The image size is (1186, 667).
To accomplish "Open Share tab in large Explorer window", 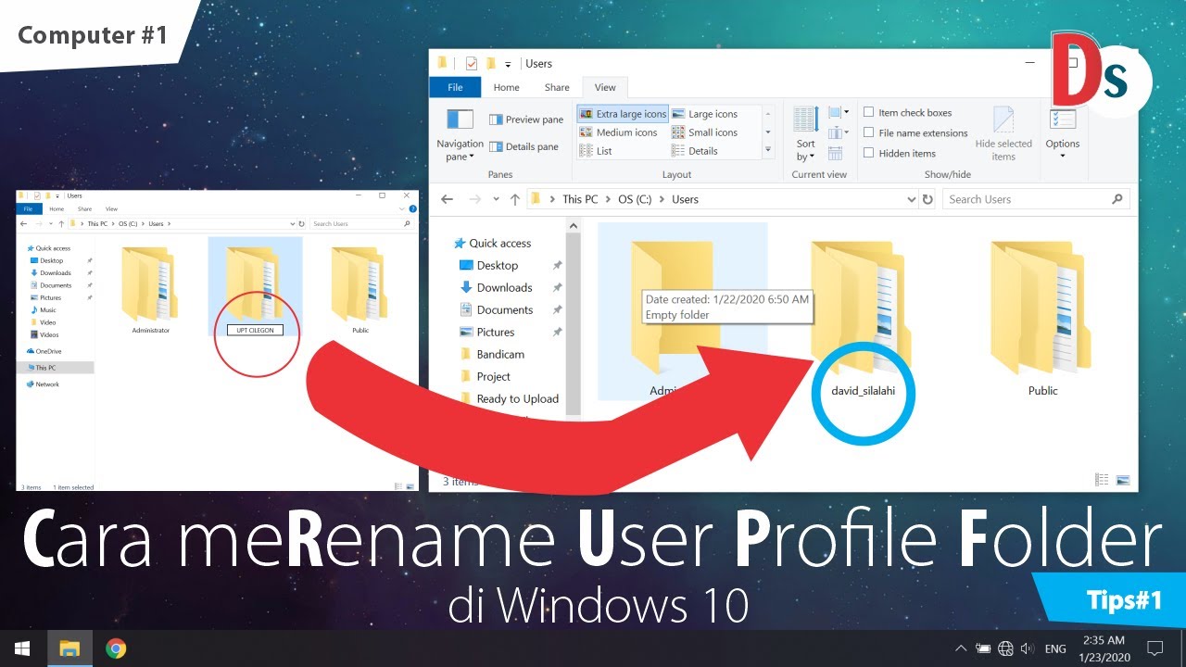I will click(557, 87).
